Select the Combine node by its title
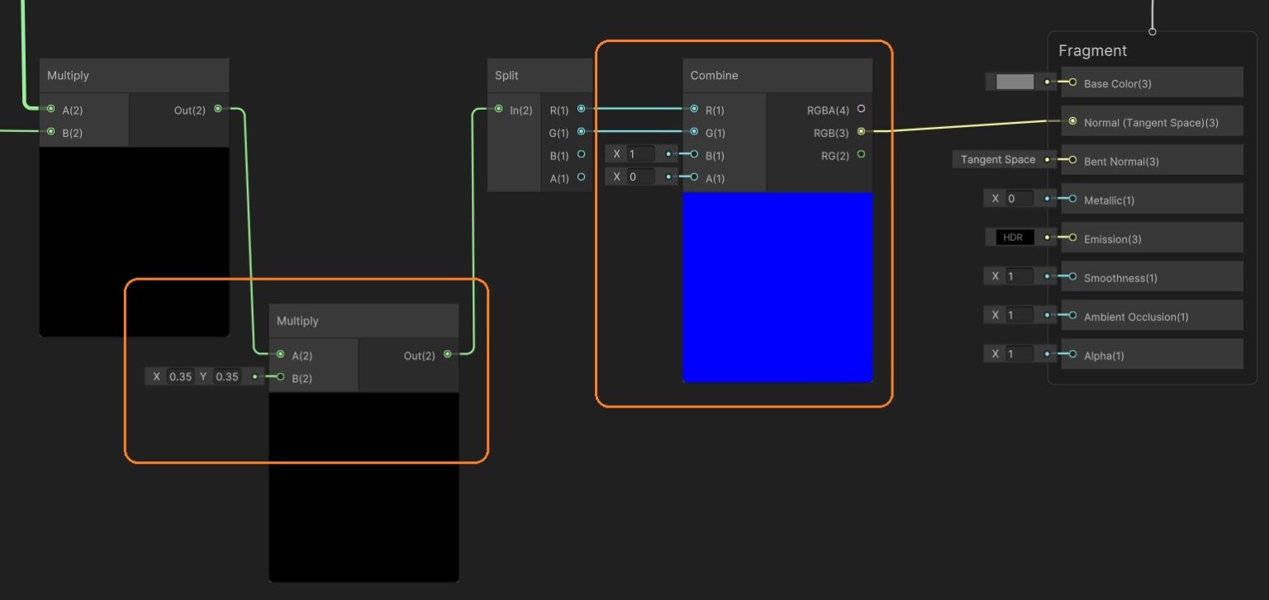The width and height of the screenshot is (1269, 600). 715,75
